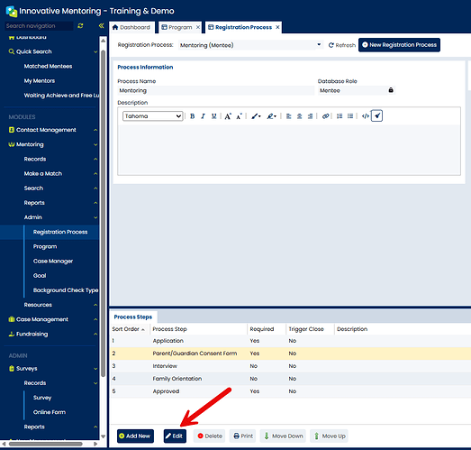Open the Registration Process selection dropdown
This screenshot has height=450, width=471.
(x=250, y=45)
